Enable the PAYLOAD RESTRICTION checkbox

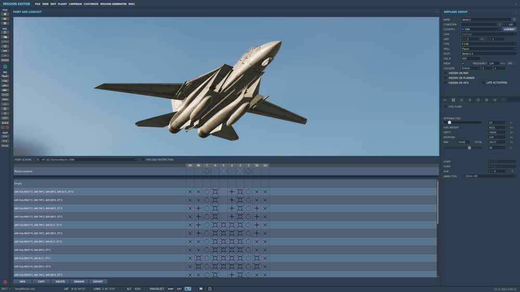coord(143,160)
